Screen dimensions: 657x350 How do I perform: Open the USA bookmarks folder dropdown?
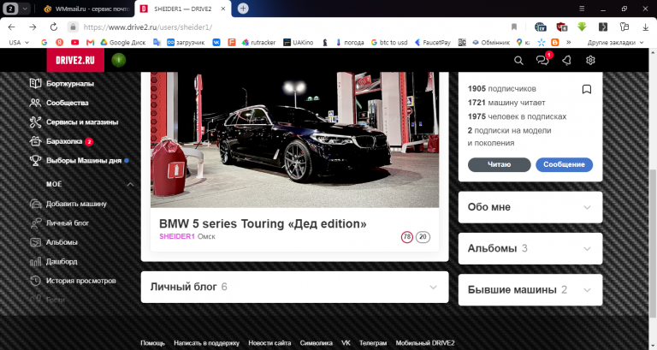(x=19, y=42)
